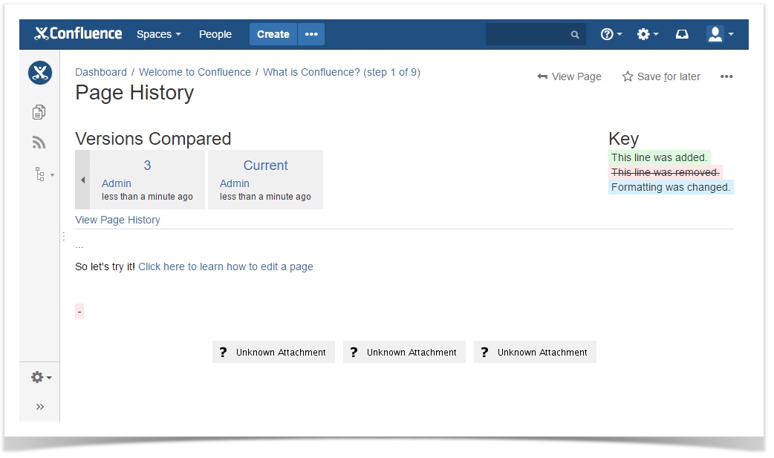Viewport: 774px width, 458px height.
Task: Open the Blog feed icon in sidebar
Action: (x=39, y=142)
